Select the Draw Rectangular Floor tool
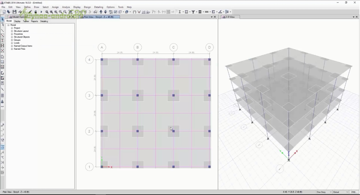Viewport: 360px width, 195px height. pos(2,62)
